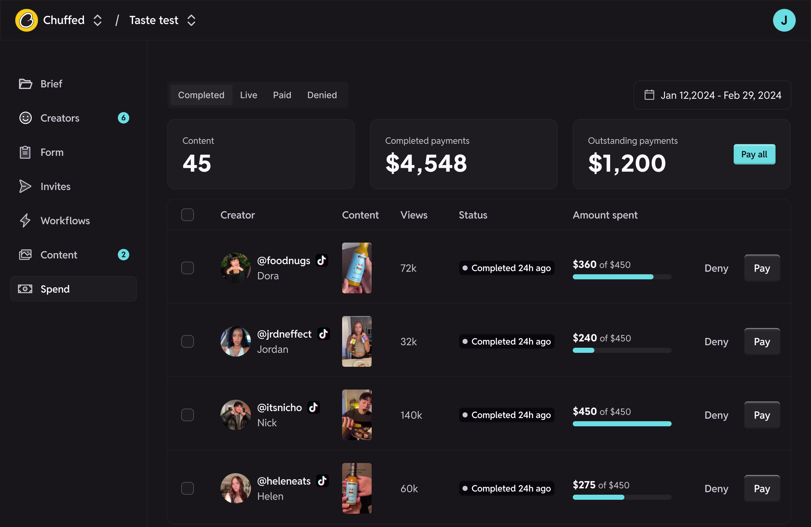The image size is (811, 527).
Task: Click the Form clipboard icon
Action: [25, 152]
